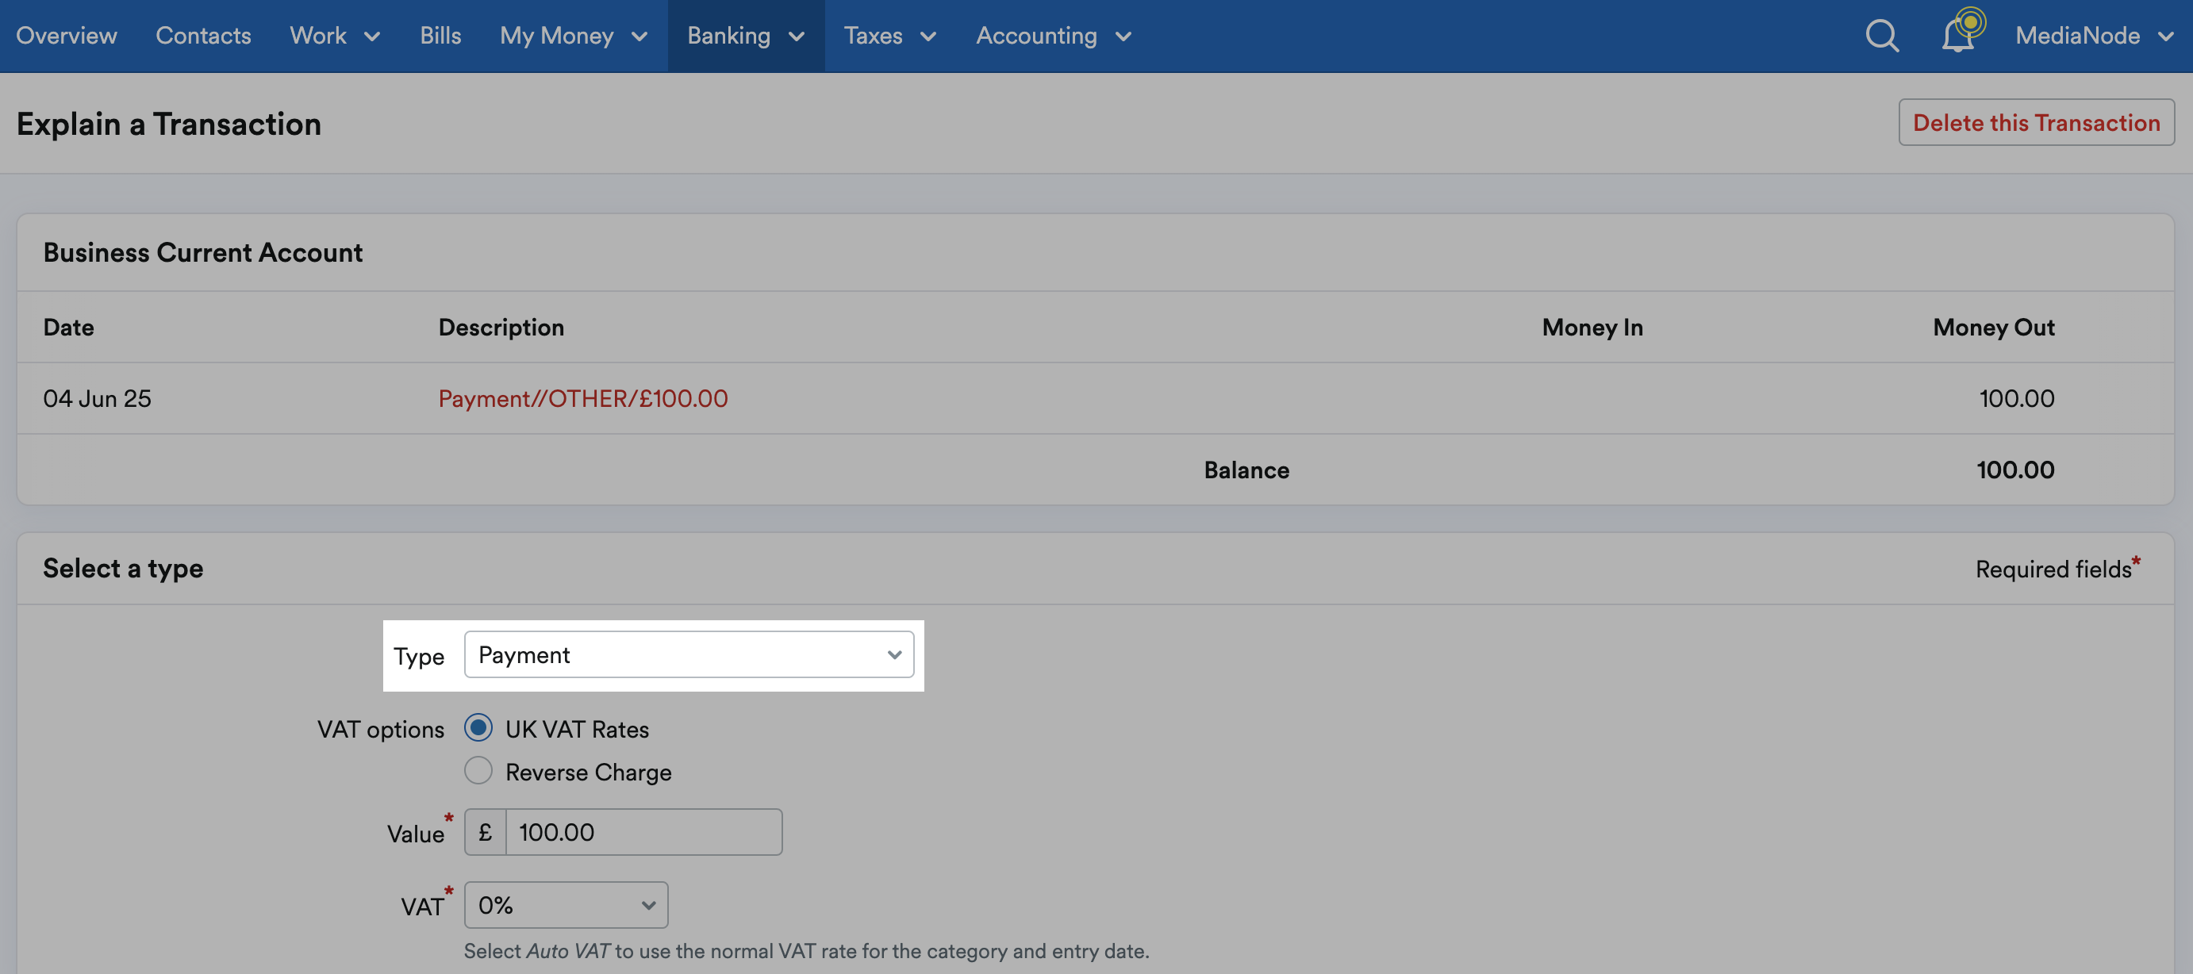Click the Business Current Account heading

(x=202, y=252)
